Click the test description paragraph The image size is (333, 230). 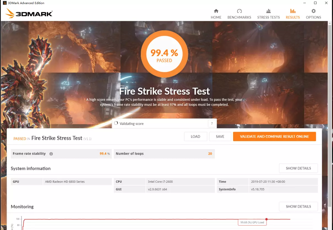click(164, 102)
